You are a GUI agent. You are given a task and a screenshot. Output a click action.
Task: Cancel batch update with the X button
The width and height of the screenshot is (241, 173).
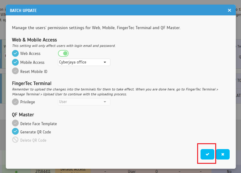[x=223, y=154]
